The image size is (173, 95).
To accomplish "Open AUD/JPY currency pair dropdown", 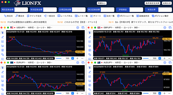I will 108,63.
